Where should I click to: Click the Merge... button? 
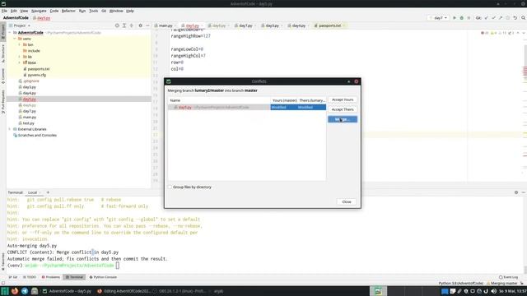pyautogui.click(x=343, y=119)
